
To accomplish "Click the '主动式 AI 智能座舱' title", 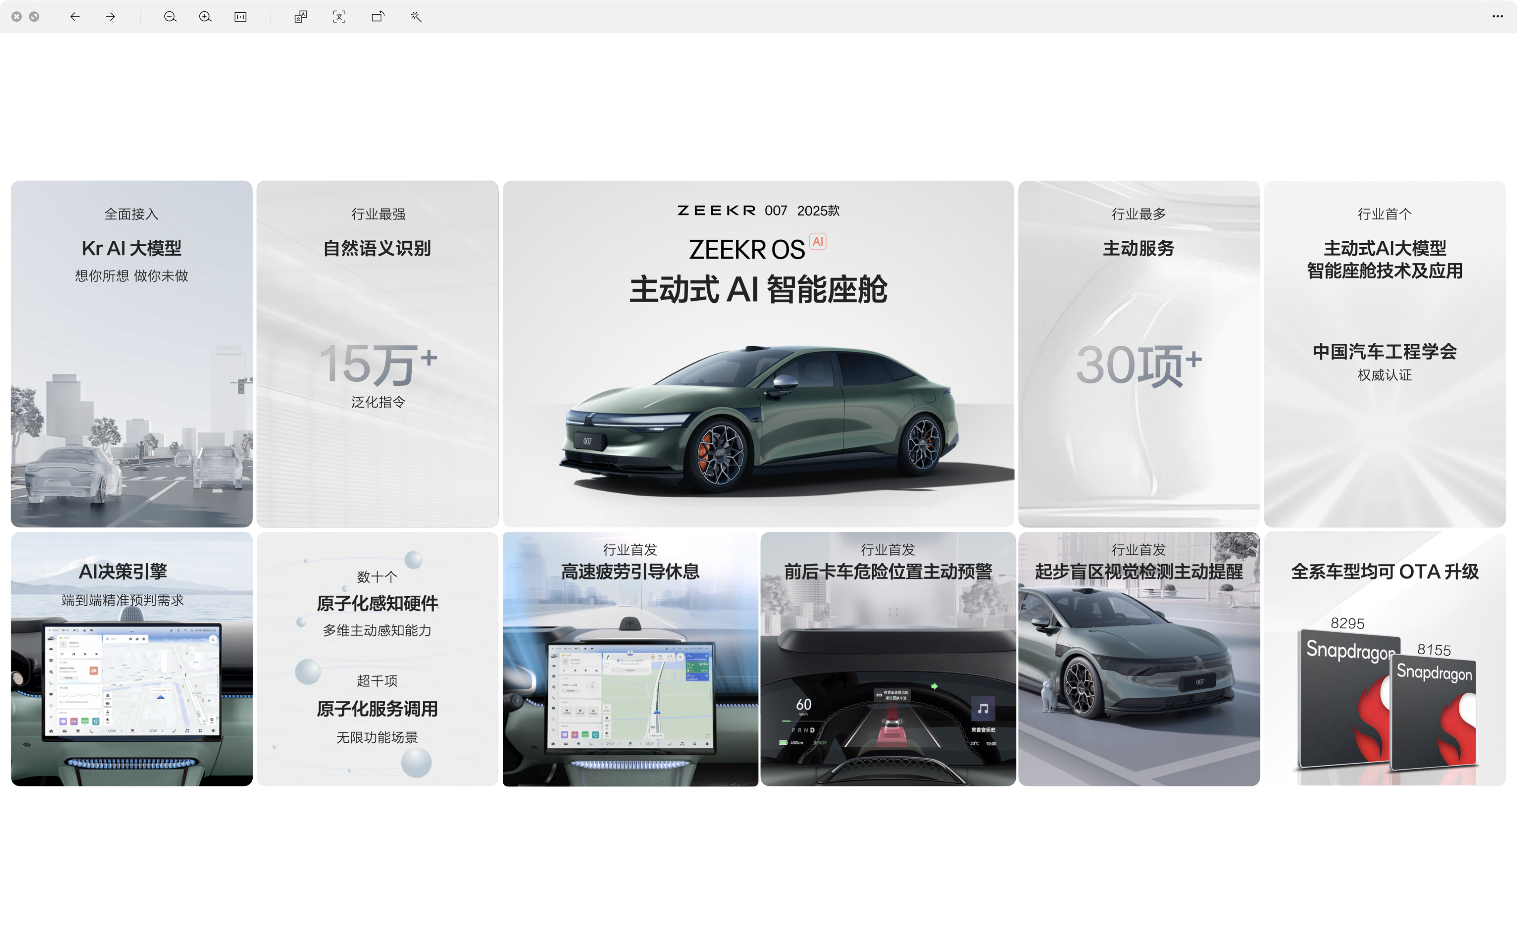I will point(758,290).
